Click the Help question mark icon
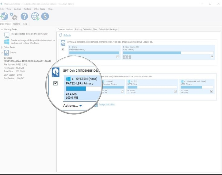This screenshot has height=175, width=222. click(x=25, y=16)
